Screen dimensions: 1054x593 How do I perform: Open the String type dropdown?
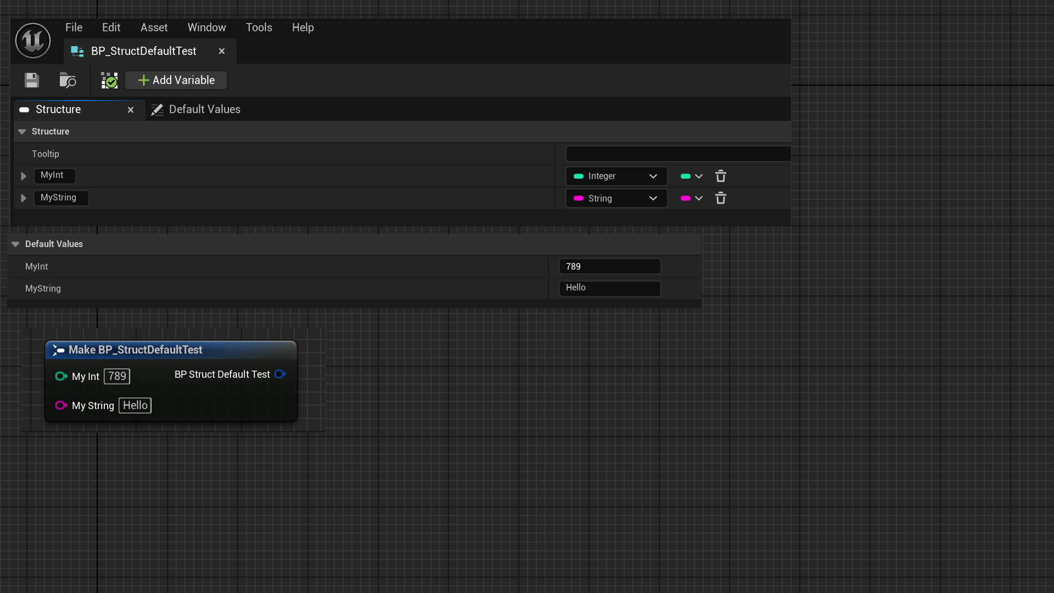pos(616,198)
